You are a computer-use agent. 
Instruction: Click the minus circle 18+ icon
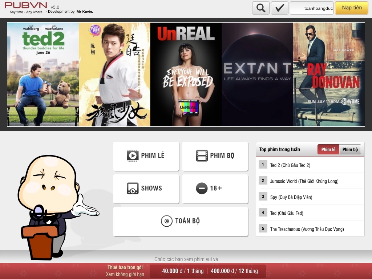click(x=202, y=189)
